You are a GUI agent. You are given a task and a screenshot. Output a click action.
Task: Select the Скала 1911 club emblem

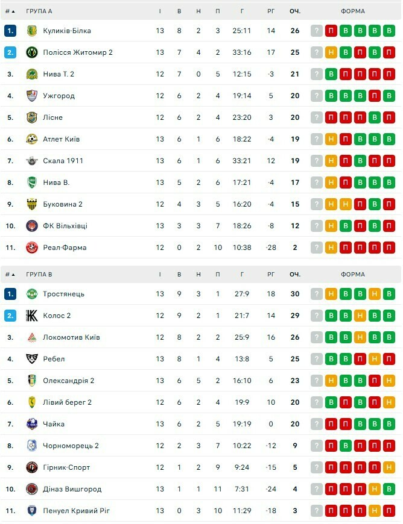click(32, 161)
